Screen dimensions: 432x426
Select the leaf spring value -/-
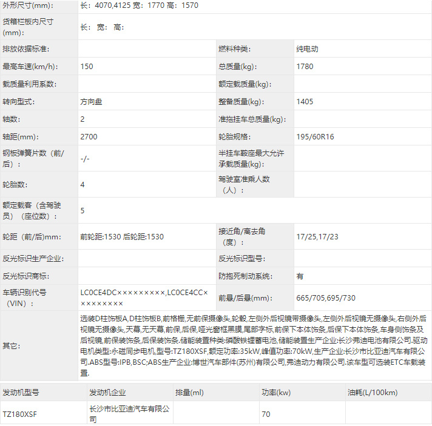click(x=85, y=159)
